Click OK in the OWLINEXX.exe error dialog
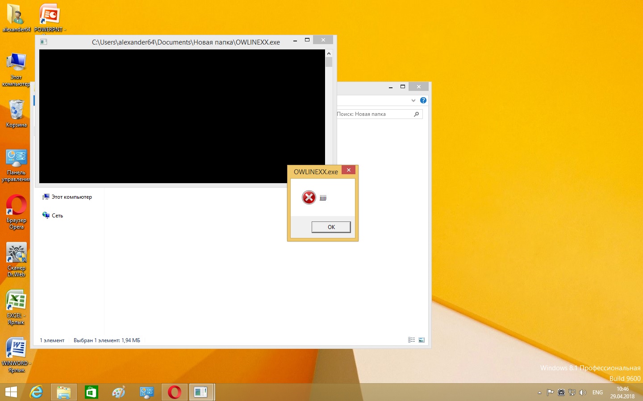Screen dimensions: 643x401 (x=331, y=227)
